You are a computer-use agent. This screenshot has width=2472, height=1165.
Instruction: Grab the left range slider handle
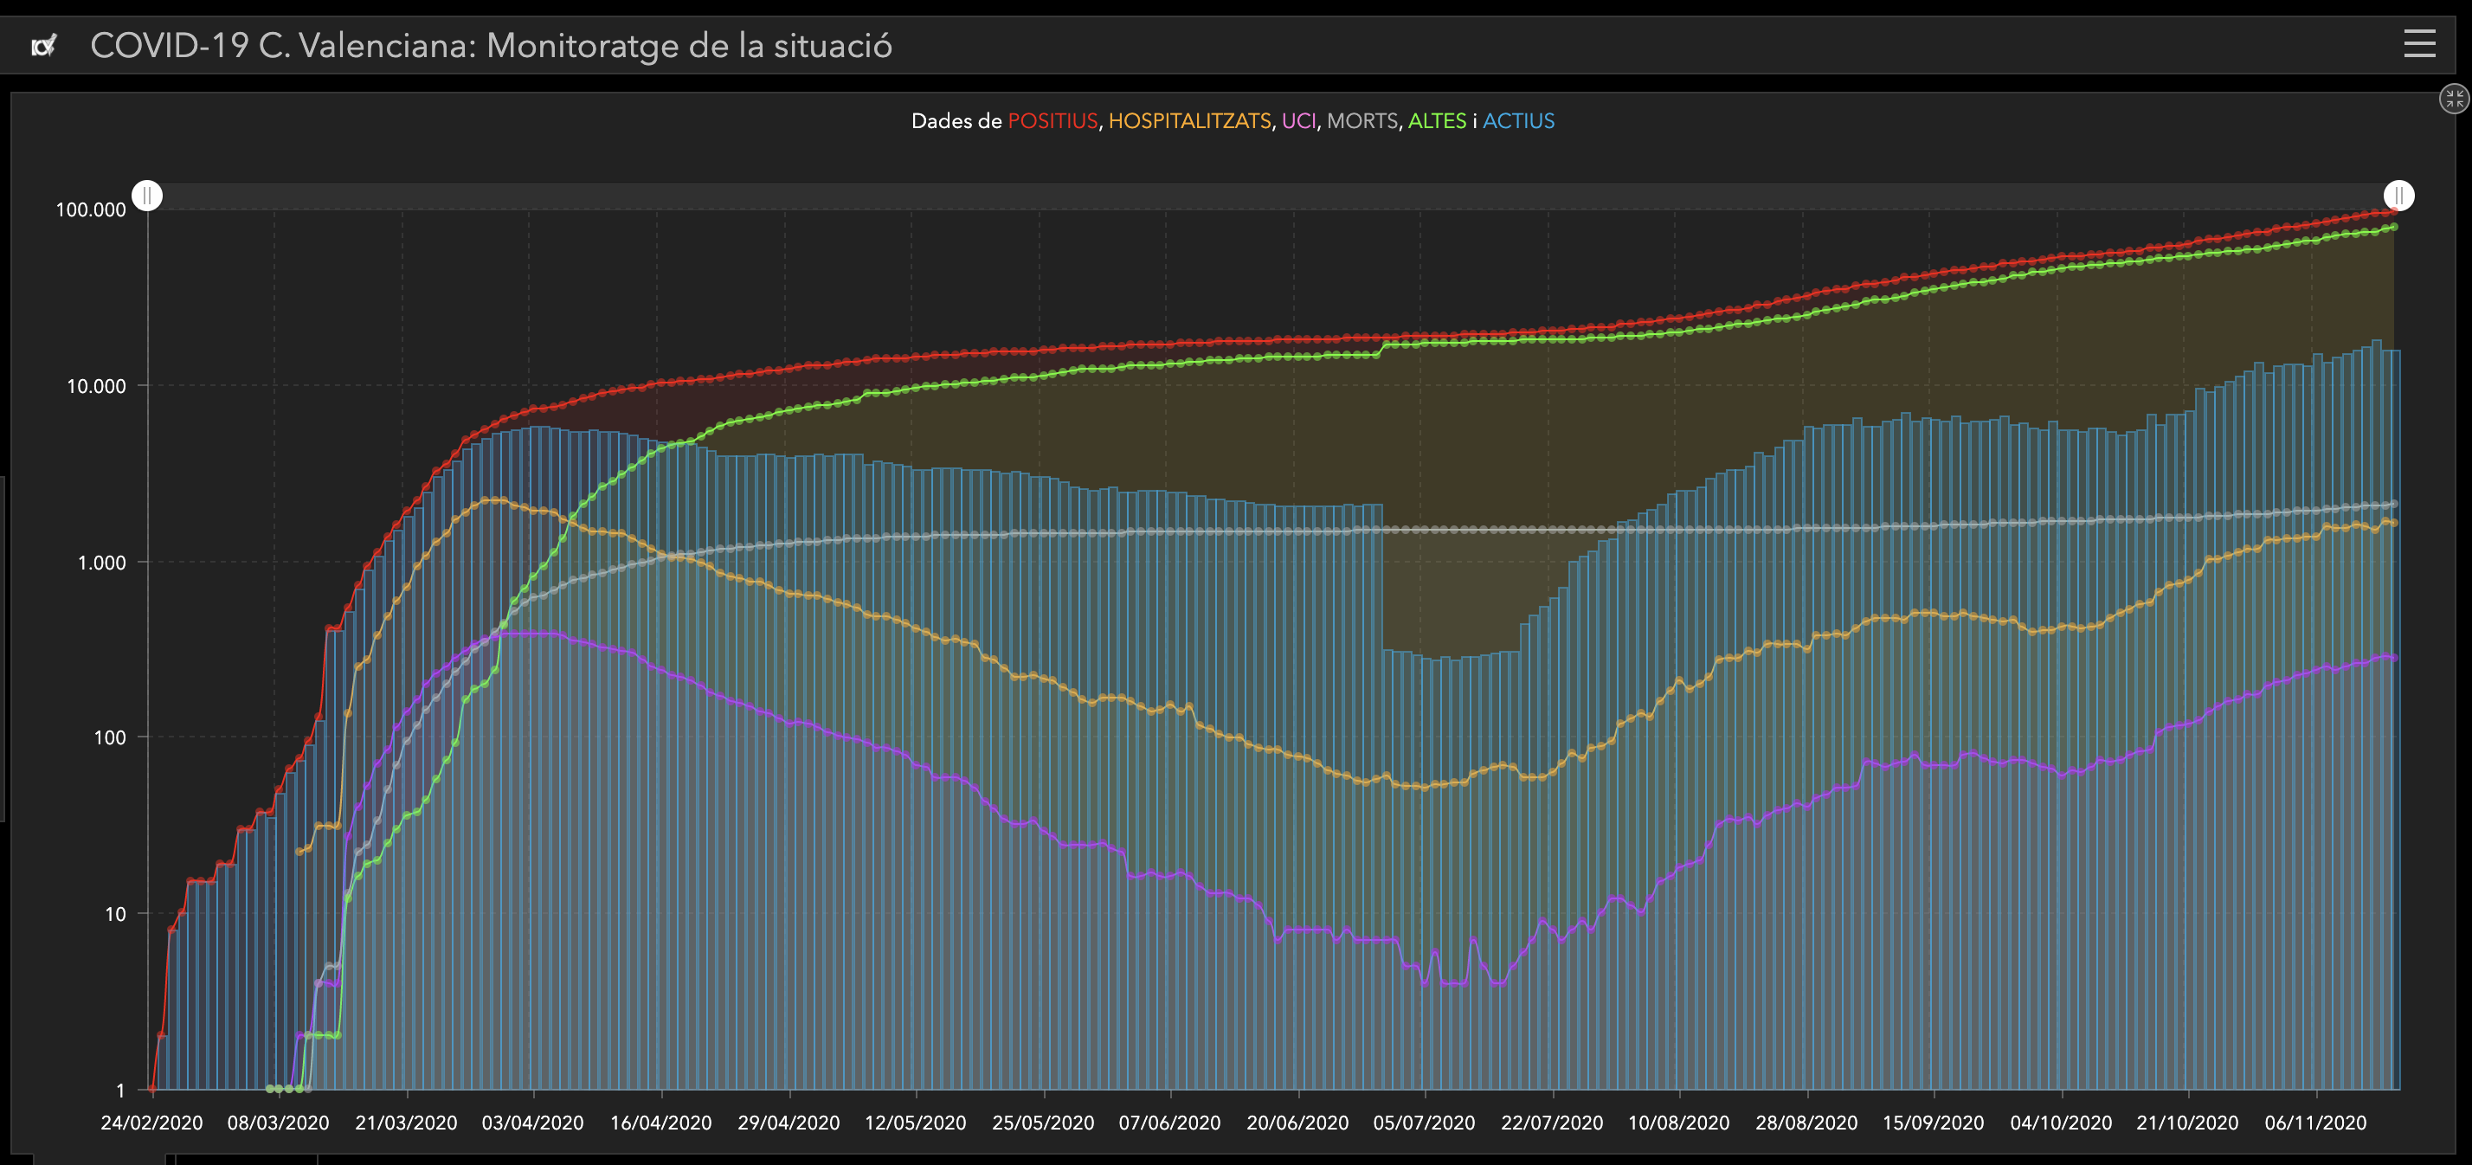click(x=148, y=196)
